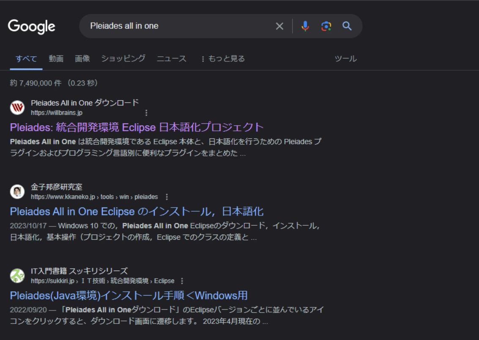Click the 2022/09/20 snippet date
Screen dimensions: 479x340
pyautogui.click(x=28, y=310)
